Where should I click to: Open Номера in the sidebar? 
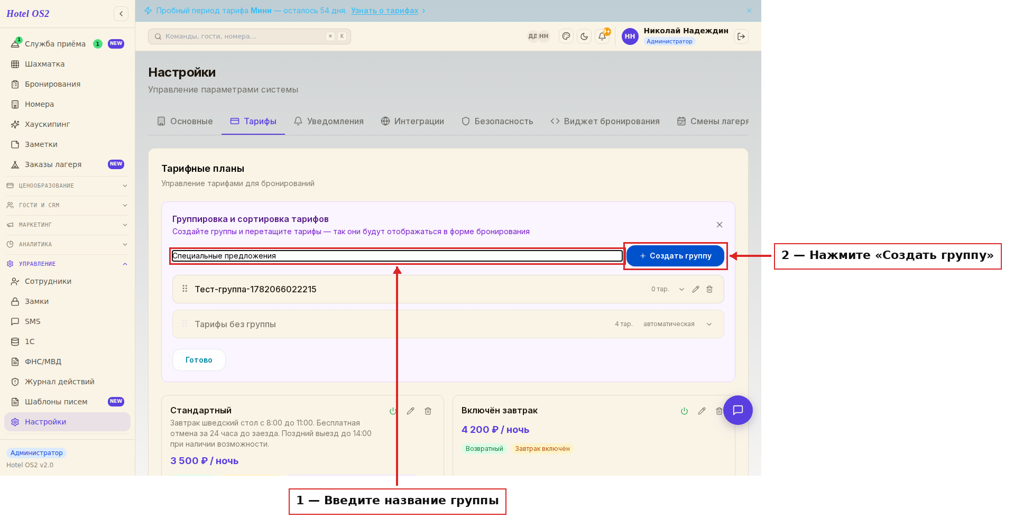tap(67, 104)
